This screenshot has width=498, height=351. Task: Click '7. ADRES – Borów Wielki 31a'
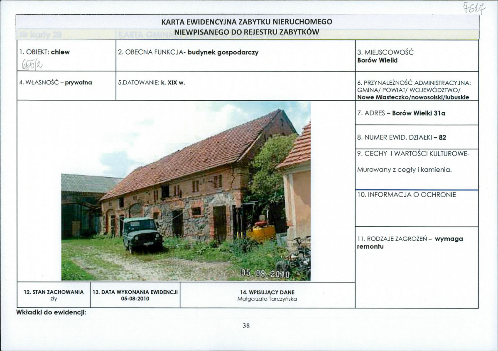tap(401, 113)
